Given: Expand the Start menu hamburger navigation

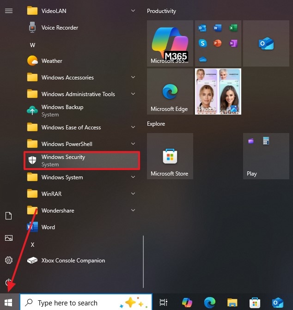Looking at the screenshot, I should [9, 11].
